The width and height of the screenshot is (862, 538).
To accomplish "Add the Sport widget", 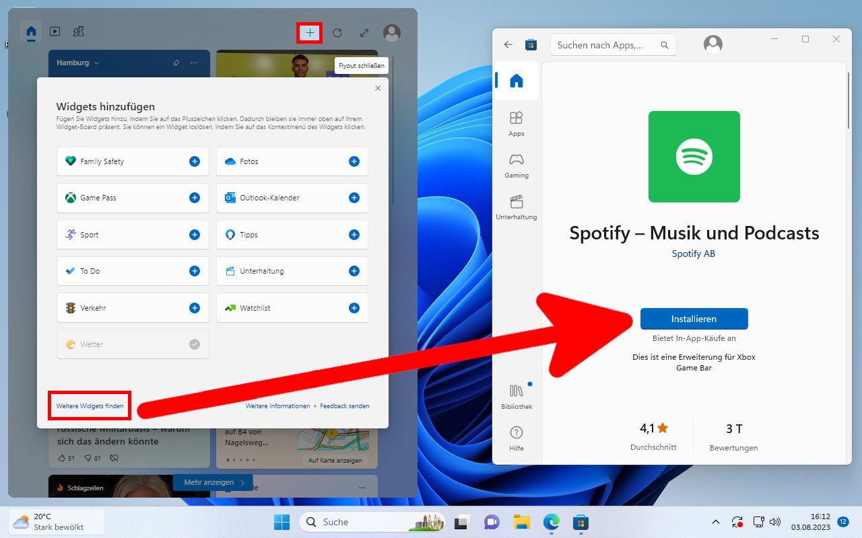I will pos(195,235).
